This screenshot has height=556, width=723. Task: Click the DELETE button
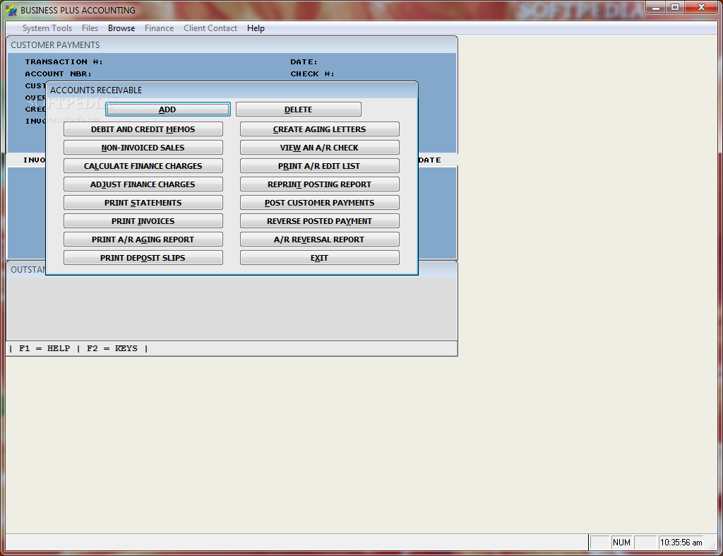tap(299, 110)
